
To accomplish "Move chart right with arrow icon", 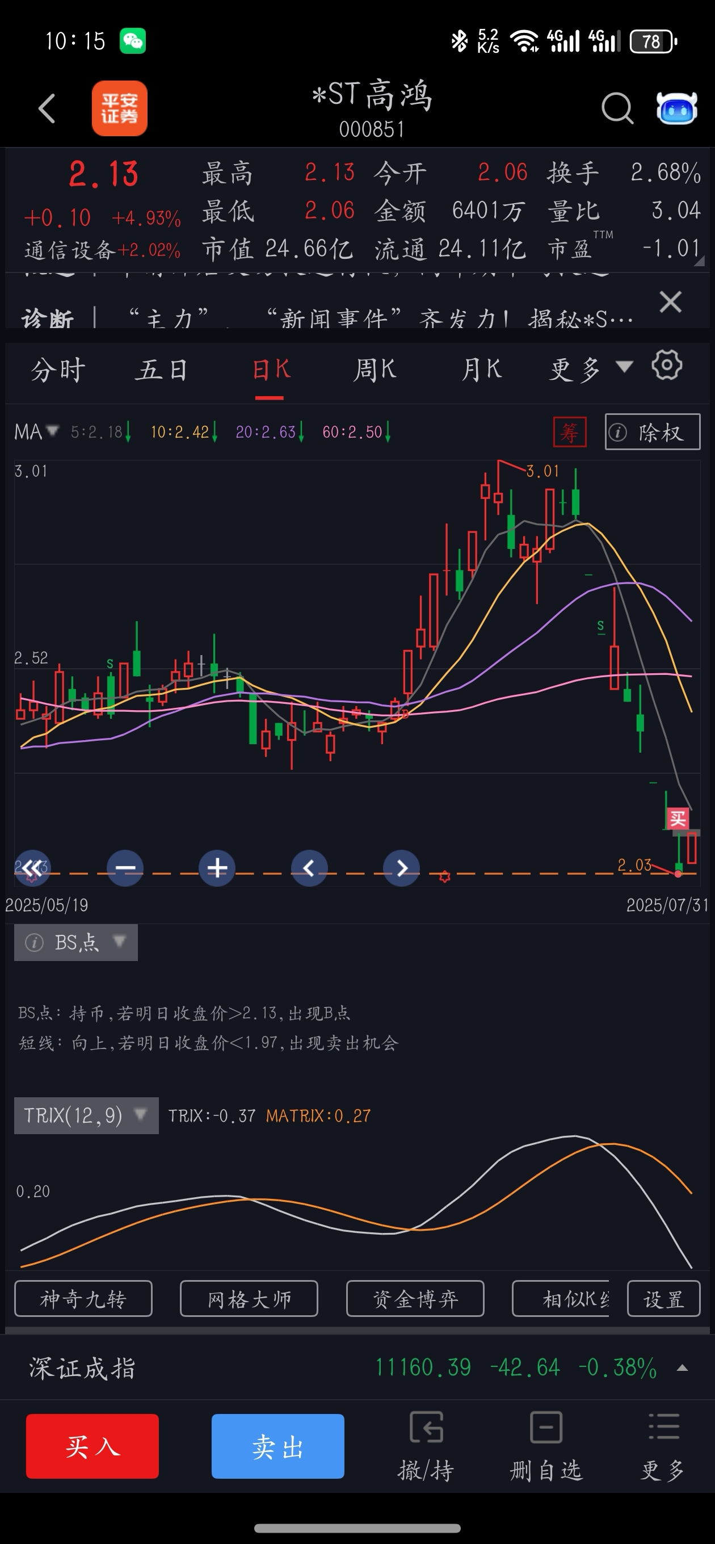I will click(x=401, y=867).
